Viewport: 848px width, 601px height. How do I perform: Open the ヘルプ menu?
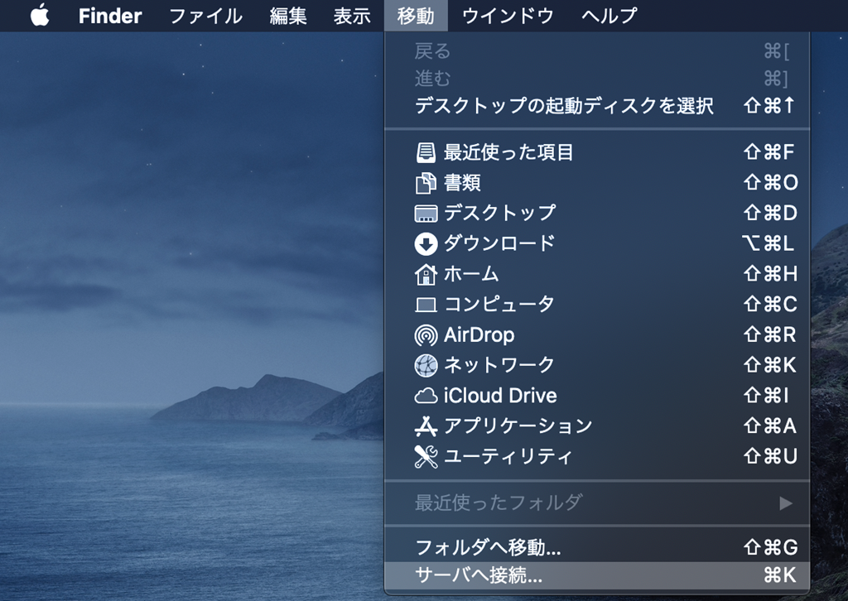point(609,16)
